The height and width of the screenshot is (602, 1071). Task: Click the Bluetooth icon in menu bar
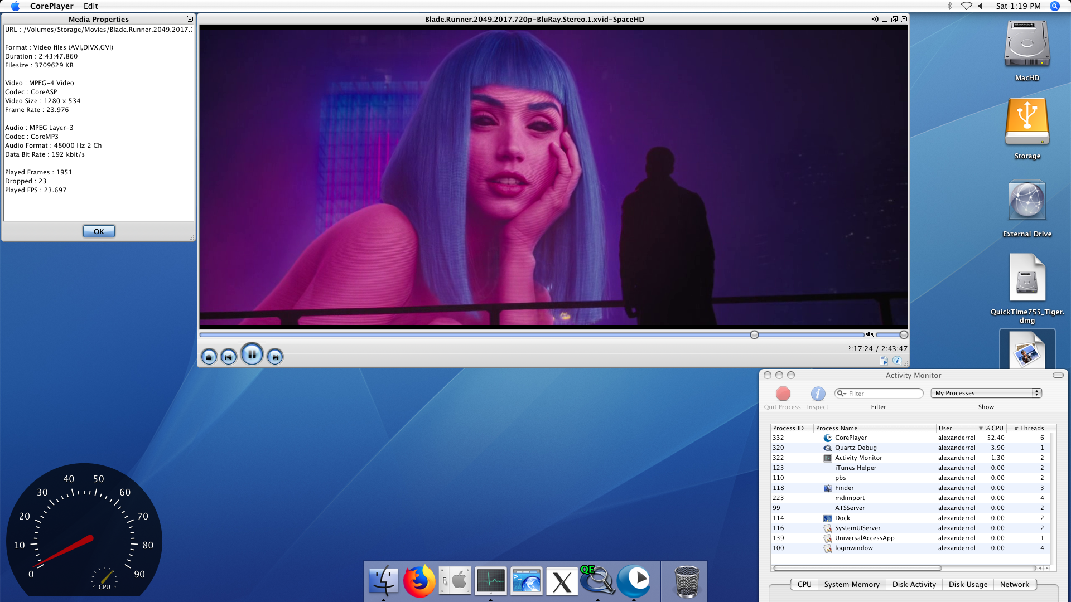tap(949, 6)
